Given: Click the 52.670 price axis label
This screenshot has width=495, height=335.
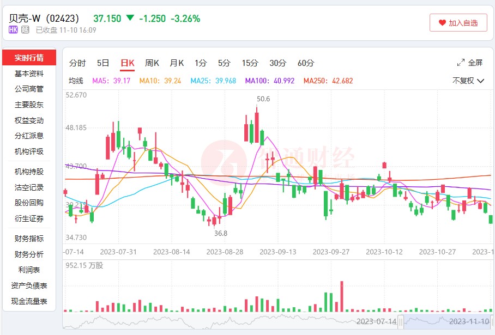Looking at the screenshot, I should coord(76,95).
